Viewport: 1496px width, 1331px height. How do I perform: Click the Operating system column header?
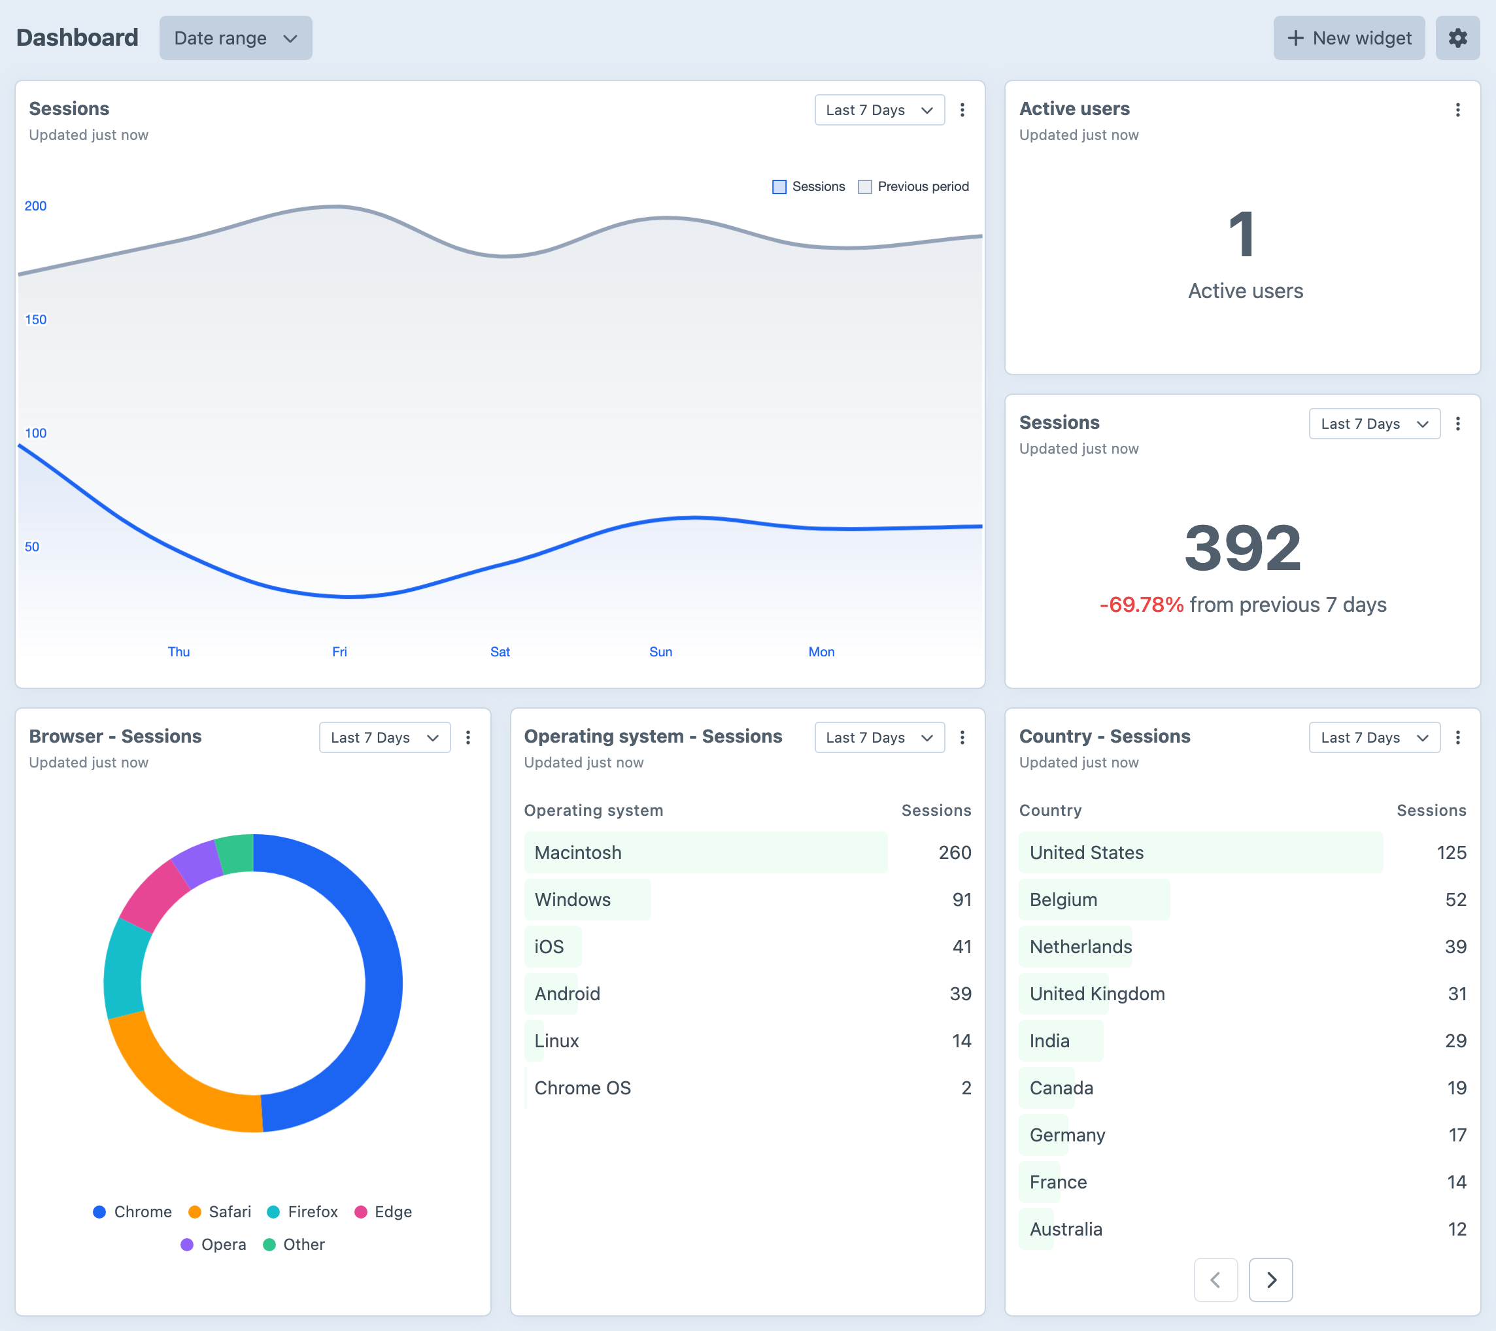point(594,810)
